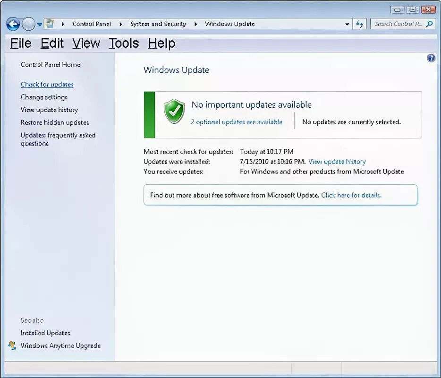The width and height of the screenshot is (441, 378).
Task: Open 2 optional updates are available
Action: coord(237,122)
